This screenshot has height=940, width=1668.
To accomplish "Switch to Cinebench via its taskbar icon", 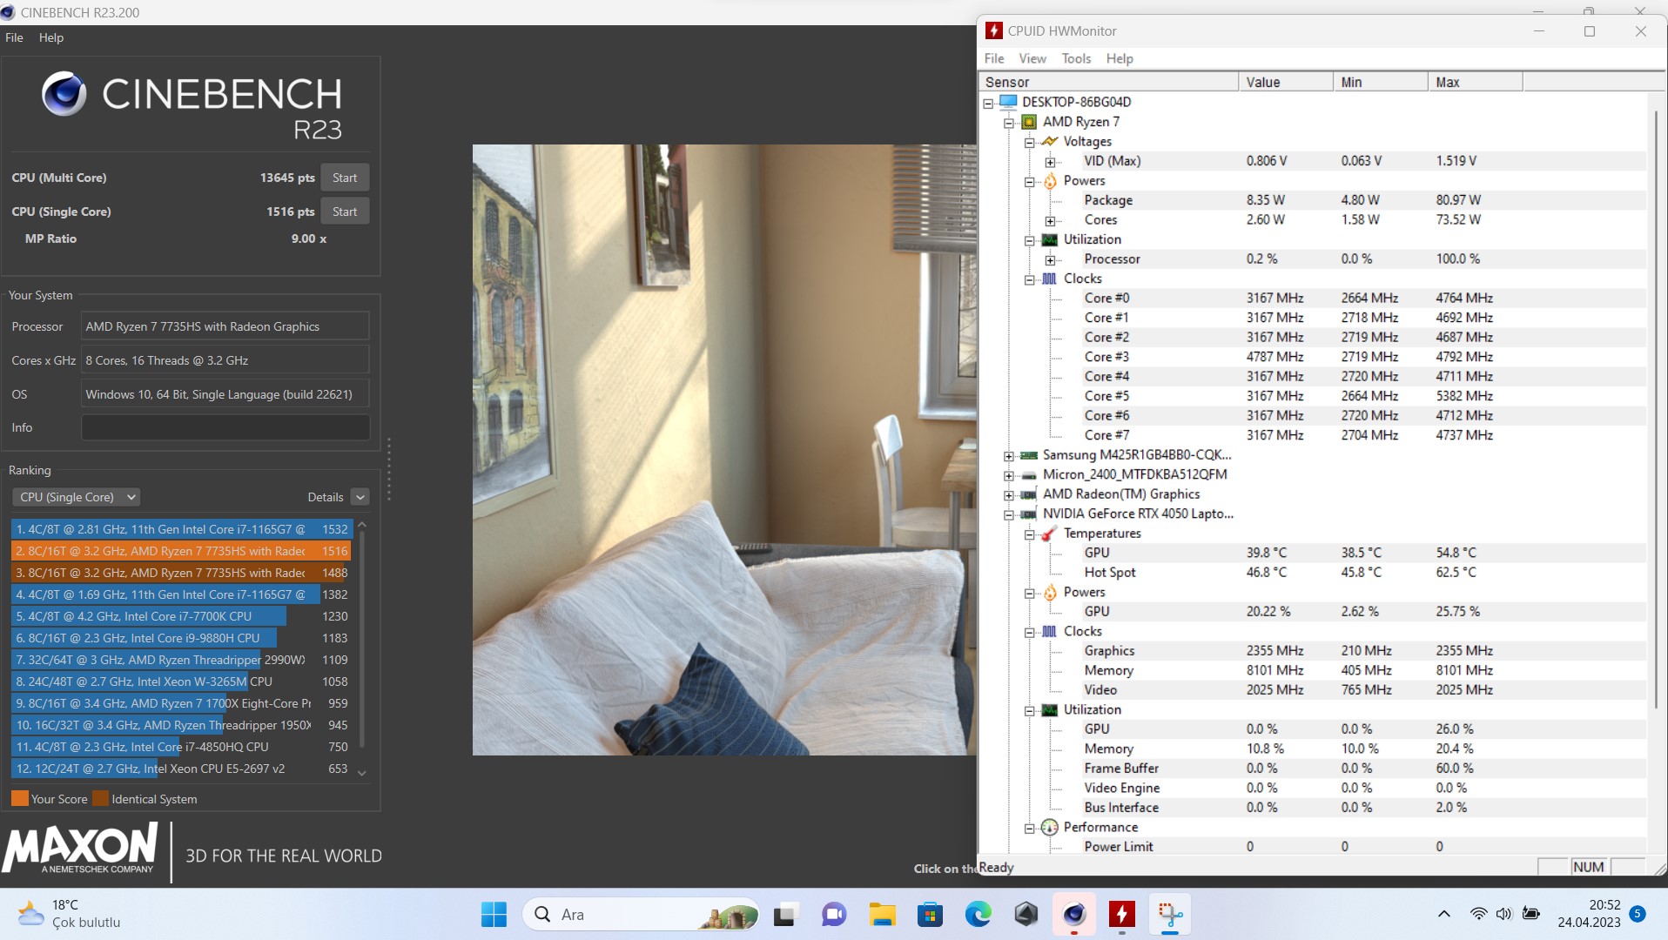I will tap(1074, 915).
